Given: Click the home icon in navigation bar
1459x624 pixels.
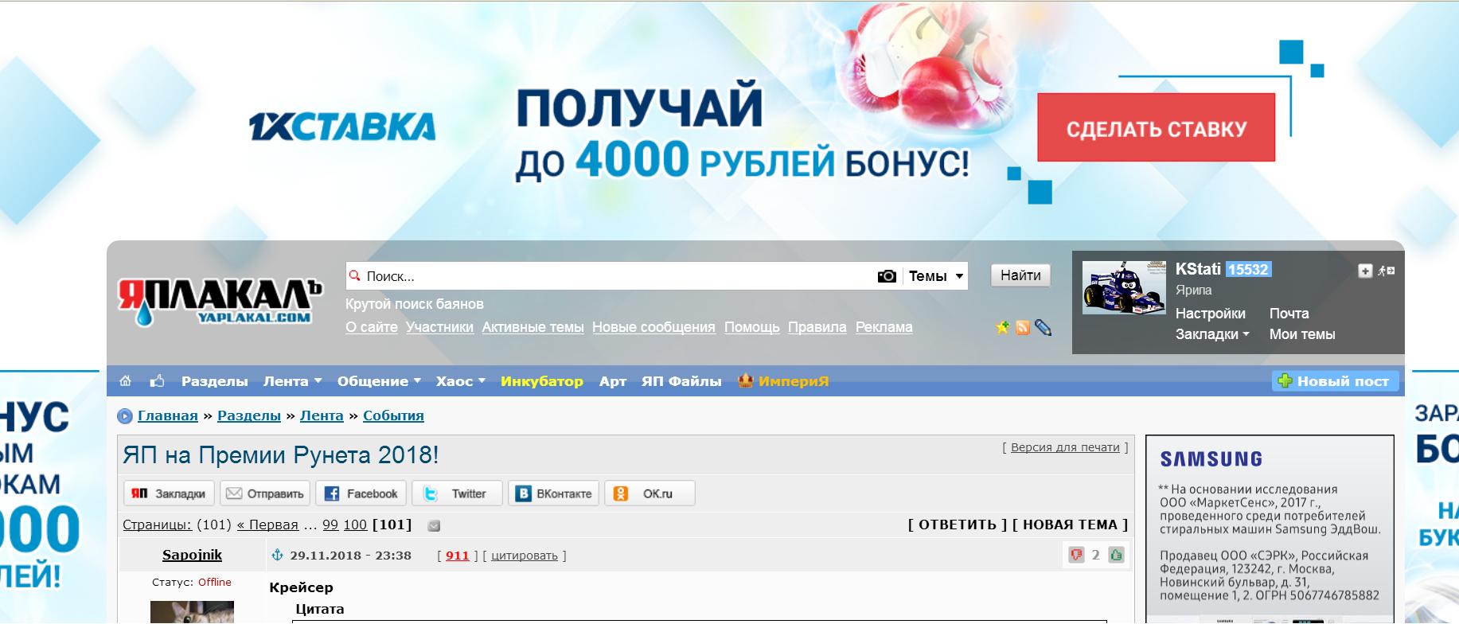Looking at the screenshot, I should (x=125, y=381).
